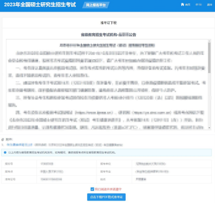Click the blurred value next to 姓名

click(x=141, y=179)
